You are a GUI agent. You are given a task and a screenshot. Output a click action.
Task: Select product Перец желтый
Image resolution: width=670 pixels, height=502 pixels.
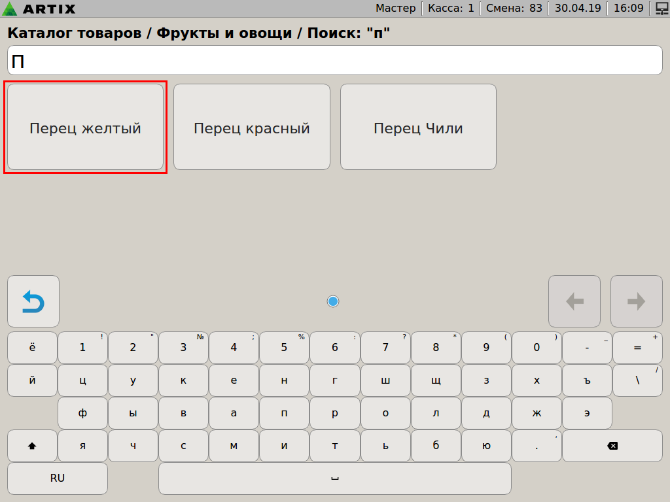85,127
